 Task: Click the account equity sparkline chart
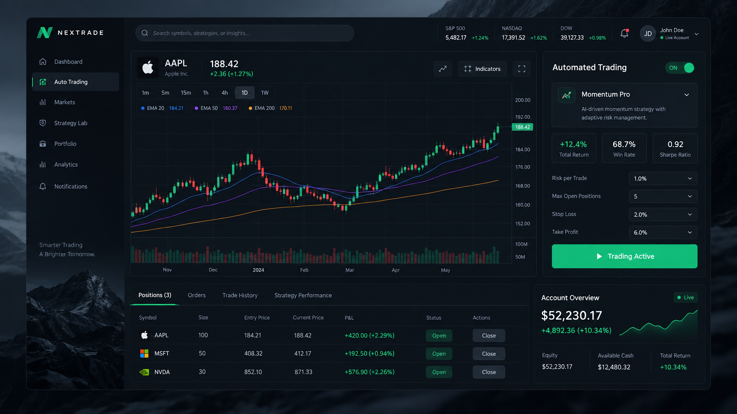[658, 322]
